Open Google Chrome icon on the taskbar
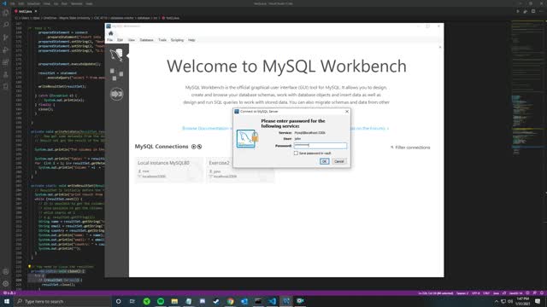Viewport: 547px width, 307px height. [230, 301]
